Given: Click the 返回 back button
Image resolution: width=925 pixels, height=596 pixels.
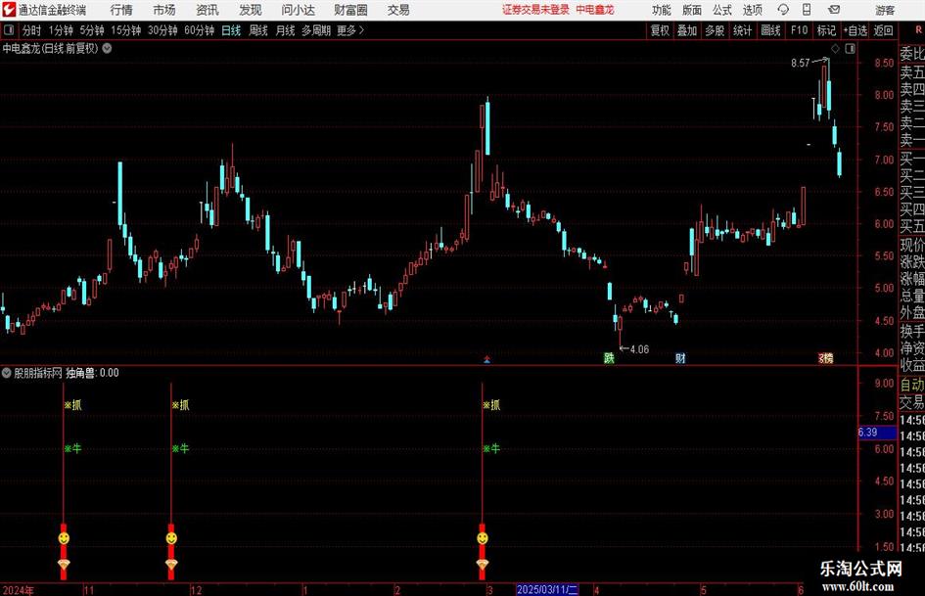Looking at the screenshot, I should pyautogui.click(x=883, y=30).
